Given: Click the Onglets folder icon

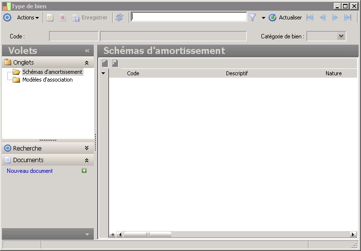Looking at the screenshot, I should pyautogui.click(x=8, y=62).
